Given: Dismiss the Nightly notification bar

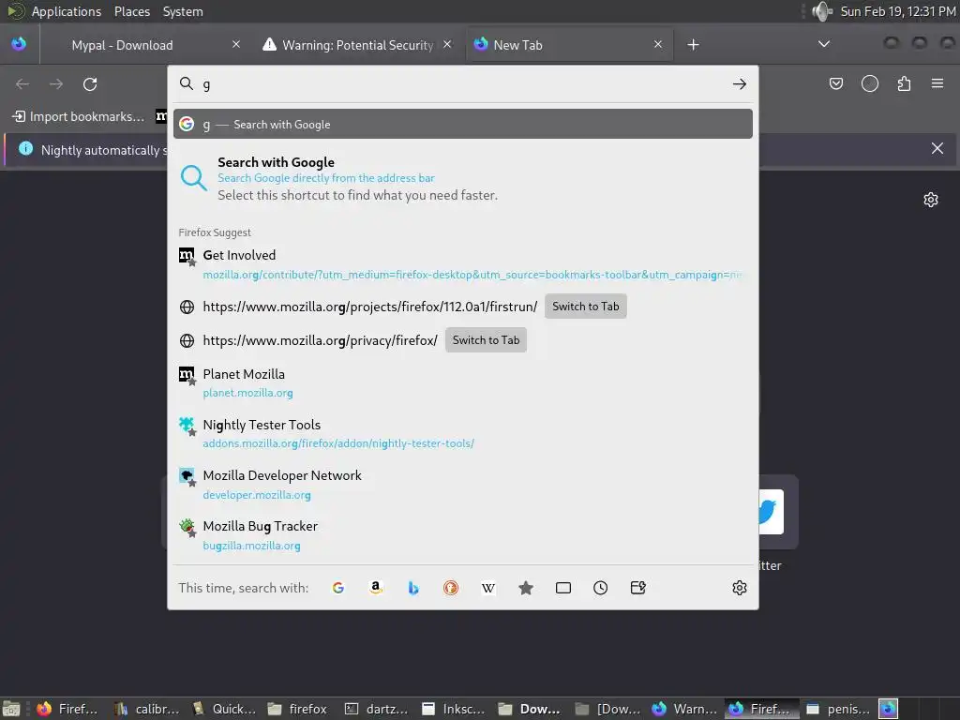Looking at the screenshot, I should tap(937, 148).
